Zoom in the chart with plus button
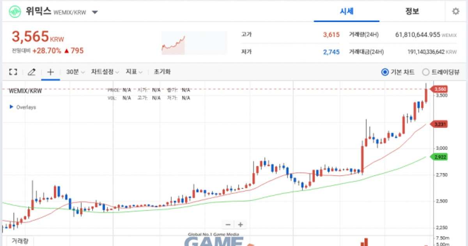This screenshot has width=468, height=246. pos(241,225)
